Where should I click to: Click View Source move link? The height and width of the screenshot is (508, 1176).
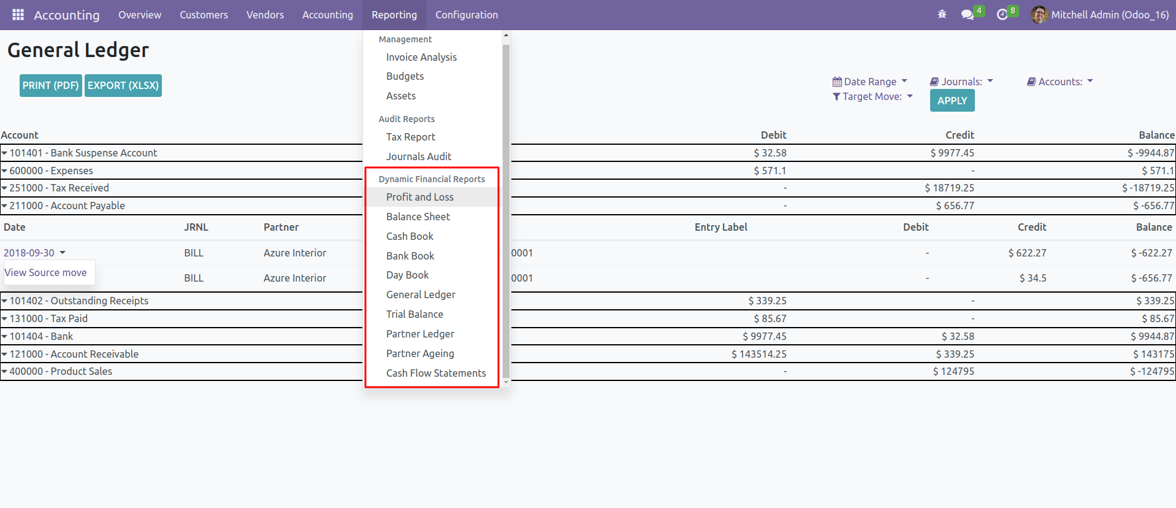point(46,272)
